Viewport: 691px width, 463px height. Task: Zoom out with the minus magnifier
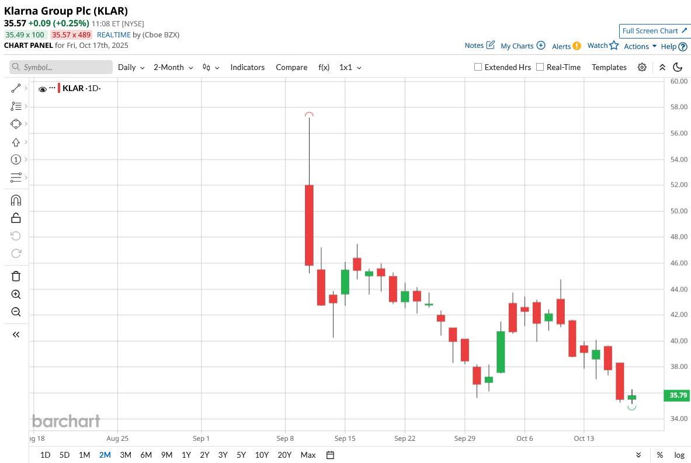[x=16, y=312]
